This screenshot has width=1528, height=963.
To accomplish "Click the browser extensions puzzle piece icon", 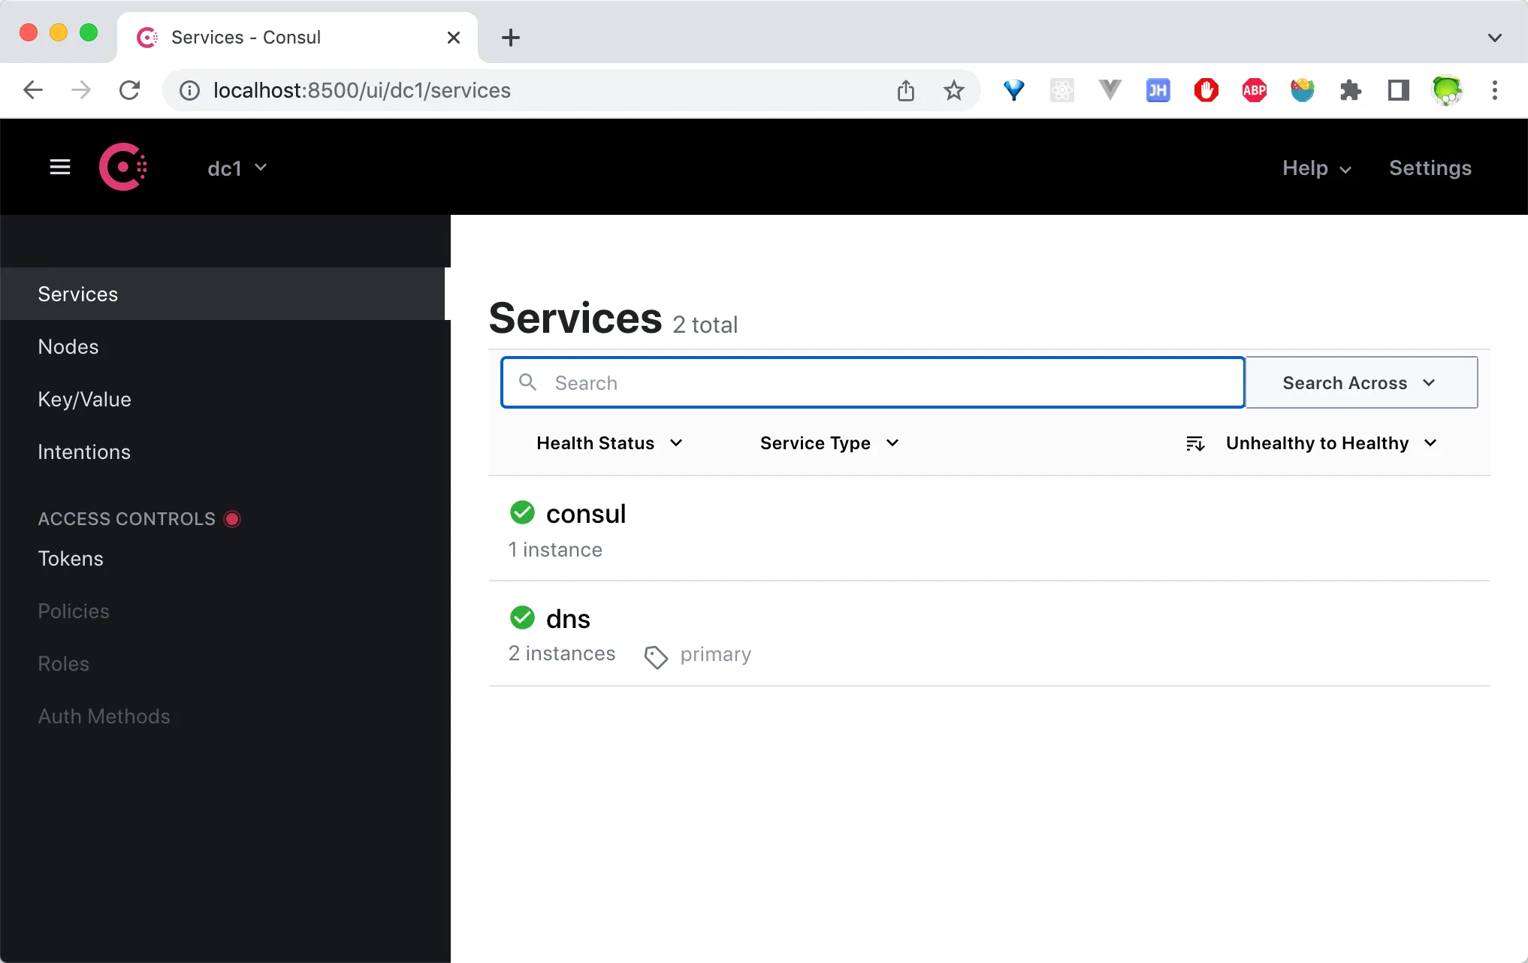I will coord(1351,90).
